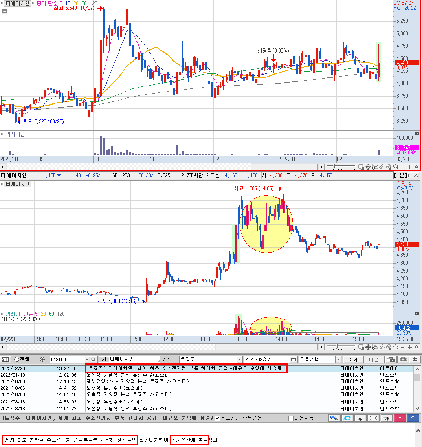Click daily chart scroll-left arrow
The width and height of the screenshot is (422, 447).
pos(2,167)
